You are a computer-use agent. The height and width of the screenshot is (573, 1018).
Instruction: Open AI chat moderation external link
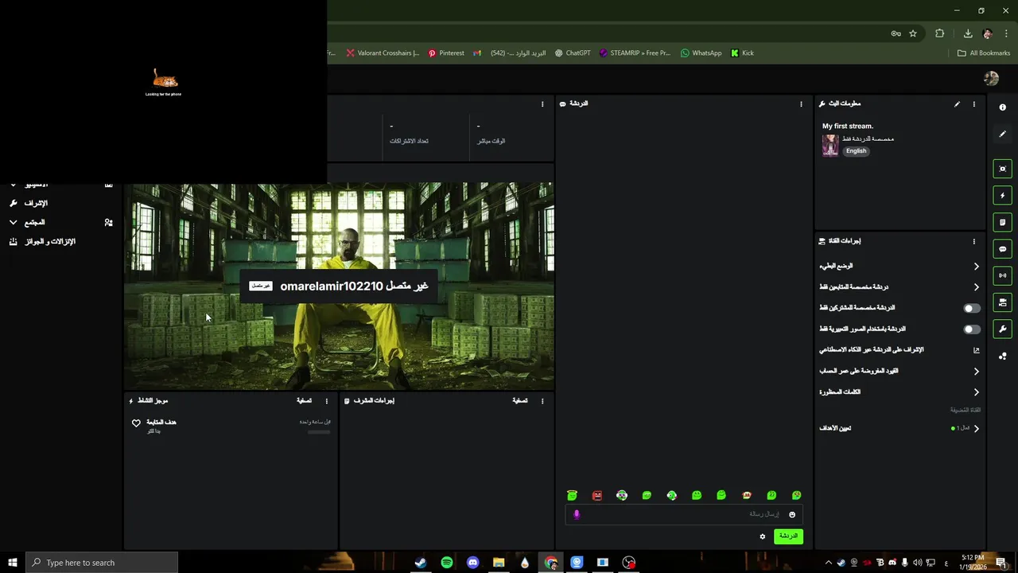coord(976,350)
